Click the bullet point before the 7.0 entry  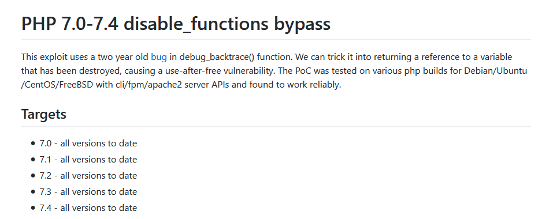pyautogui.click(x=33, y=144)
